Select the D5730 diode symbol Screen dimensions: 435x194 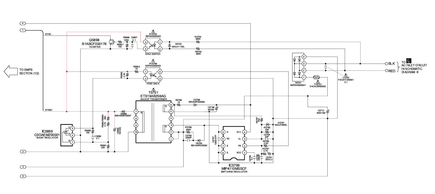(x=170, y=45)
